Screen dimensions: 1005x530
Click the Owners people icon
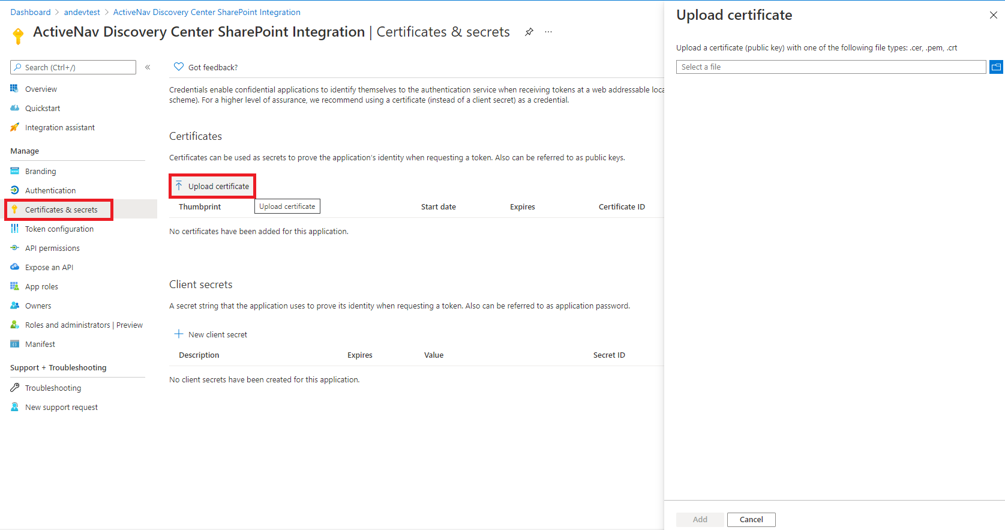click(x=15, y=306)
